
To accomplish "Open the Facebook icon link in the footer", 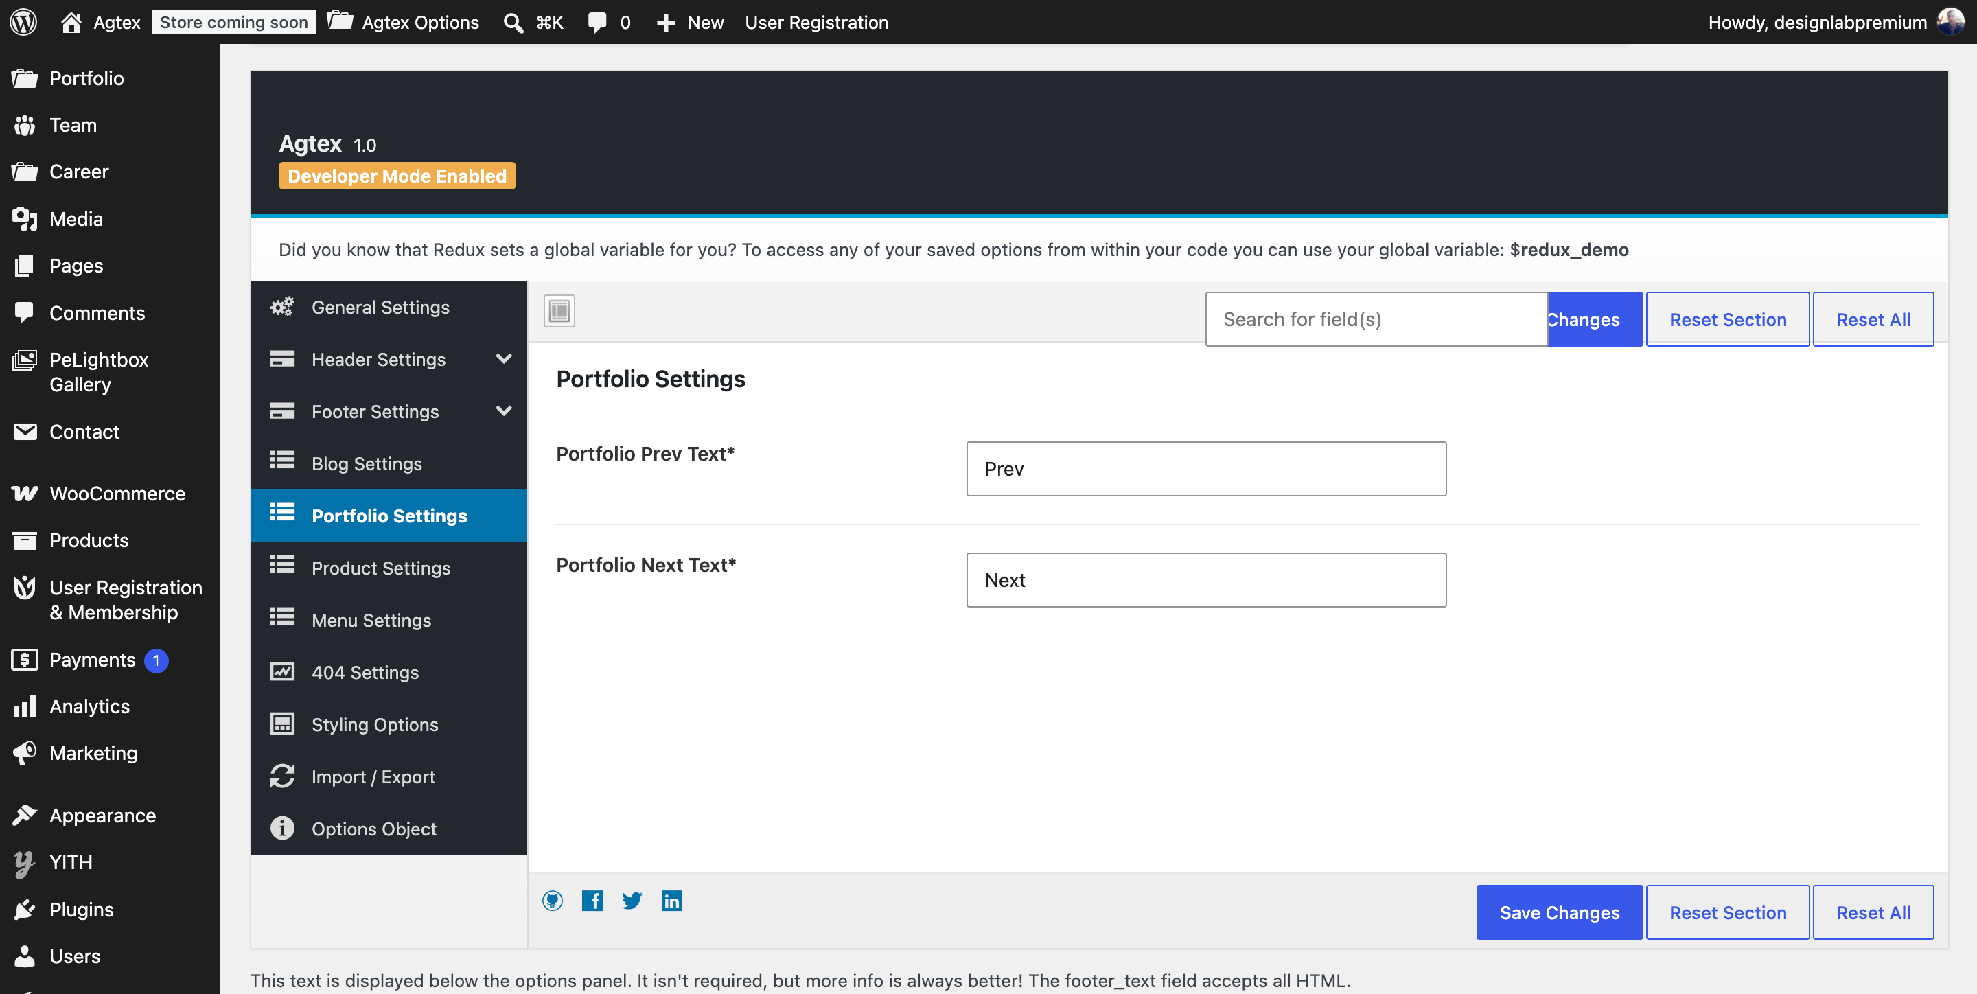I will click(592, 901).
